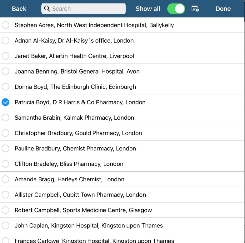
Task: Turn off the Show all switch
Action: 176,9
